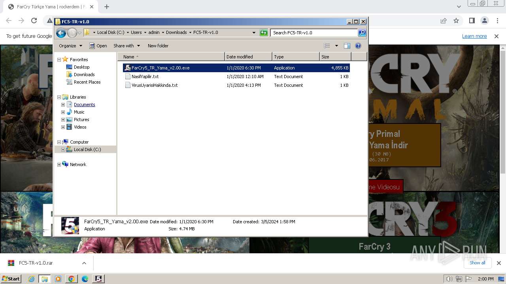Open Chrome three-dot menu
This screenshot has width=506, height=284.
coord(497,21)
